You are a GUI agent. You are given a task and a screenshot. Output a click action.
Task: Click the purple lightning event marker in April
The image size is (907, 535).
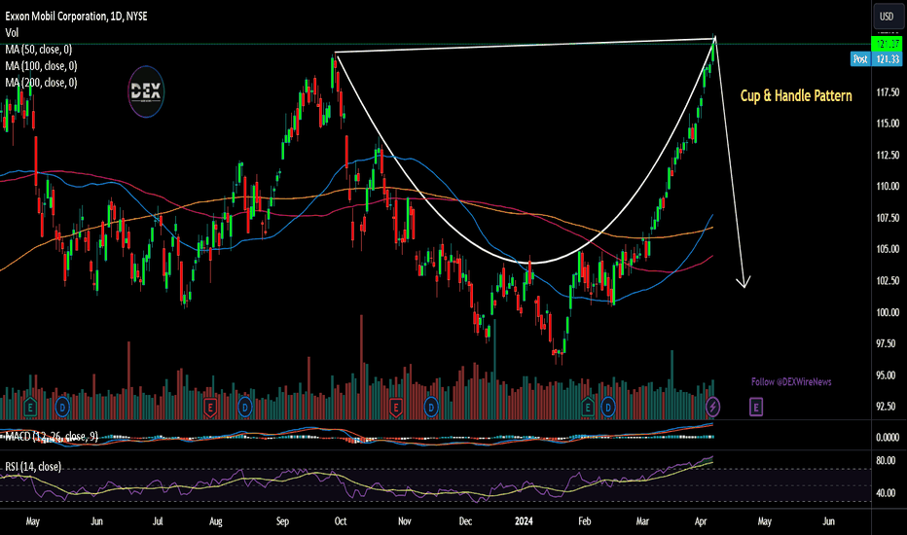pos(712,407)
